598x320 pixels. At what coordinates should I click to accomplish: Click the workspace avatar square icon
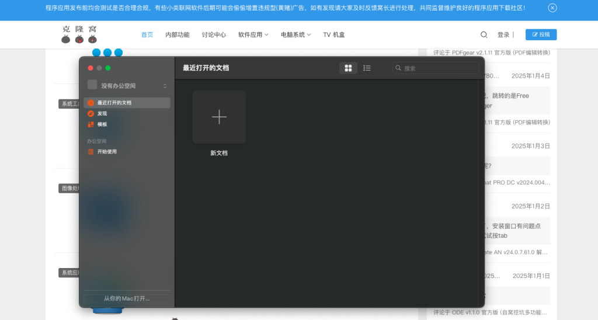point(92,85)
